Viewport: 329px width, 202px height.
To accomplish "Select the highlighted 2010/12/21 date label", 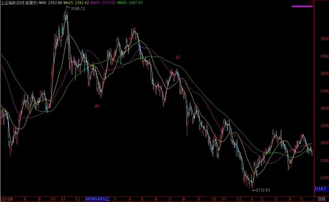I will 97,199.
